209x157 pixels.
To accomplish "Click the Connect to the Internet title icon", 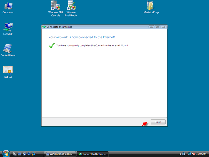I will click(44, 27).
